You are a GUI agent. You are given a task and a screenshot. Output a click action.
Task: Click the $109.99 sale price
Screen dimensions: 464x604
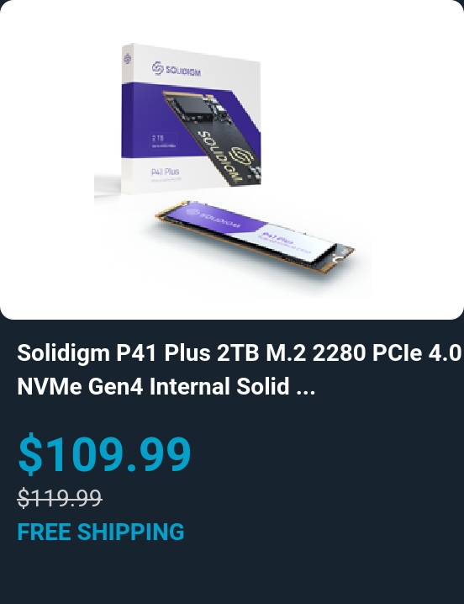[104, 453]
